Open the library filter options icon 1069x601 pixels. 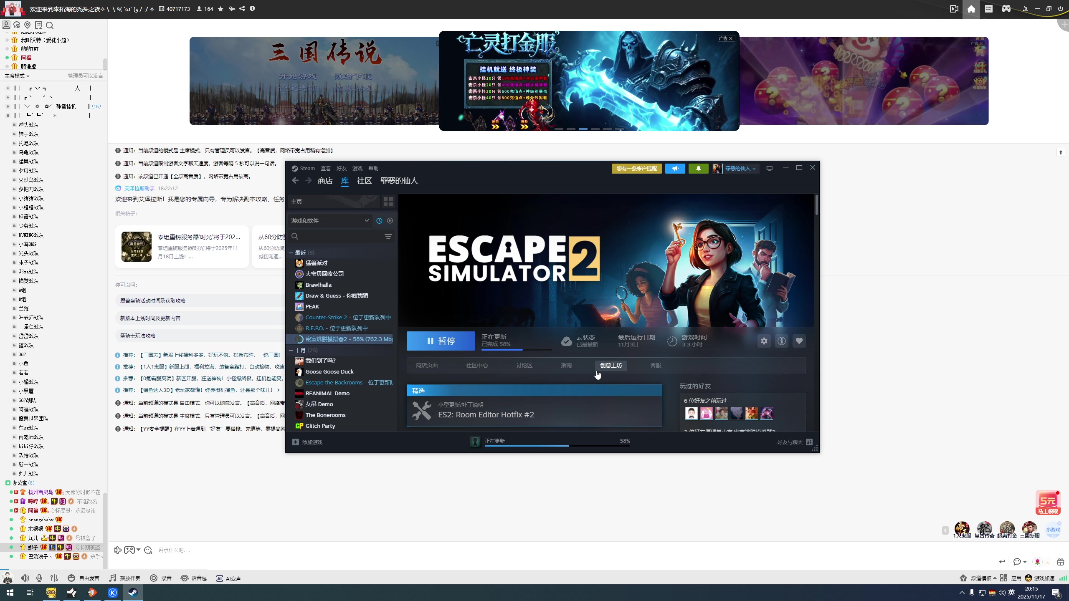click(388, 237)
